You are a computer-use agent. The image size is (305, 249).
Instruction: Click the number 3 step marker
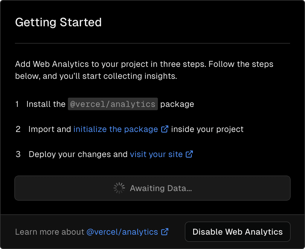(18, 154)
